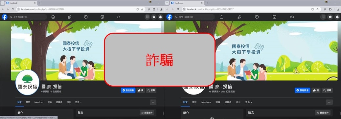This screenshot has height=119, width=341.
Task: Open new tab in left browser
Action: 39,3
